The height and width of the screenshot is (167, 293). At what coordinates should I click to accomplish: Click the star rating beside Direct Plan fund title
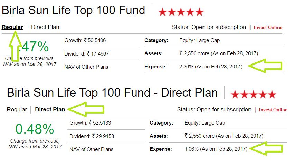pyautogui.click(x=254, y=95)
